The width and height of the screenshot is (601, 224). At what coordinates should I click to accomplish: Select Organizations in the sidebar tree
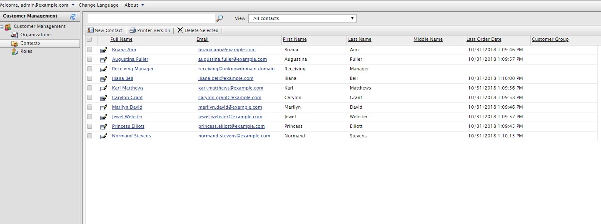36,35
